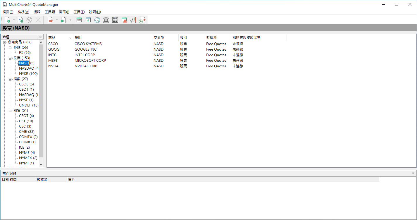Select NYMEX (2) in the filter tree
The image size is (417, 220).
click(28, 158)
